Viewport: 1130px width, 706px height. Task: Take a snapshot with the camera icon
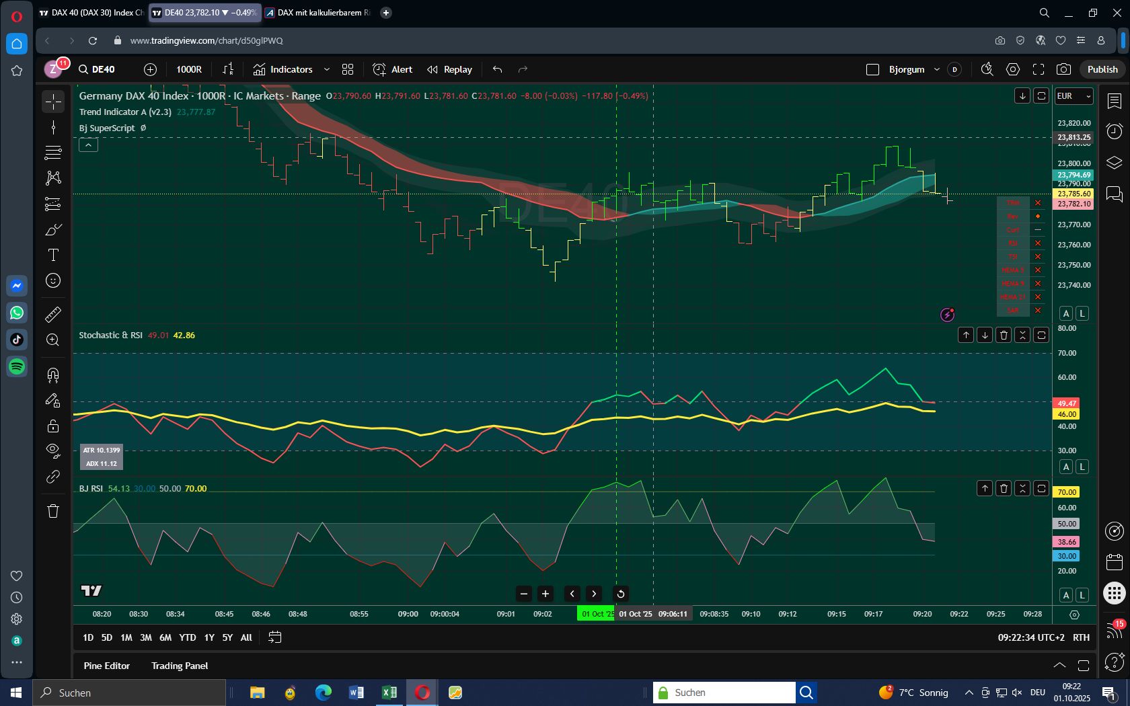coord(1063,69)
